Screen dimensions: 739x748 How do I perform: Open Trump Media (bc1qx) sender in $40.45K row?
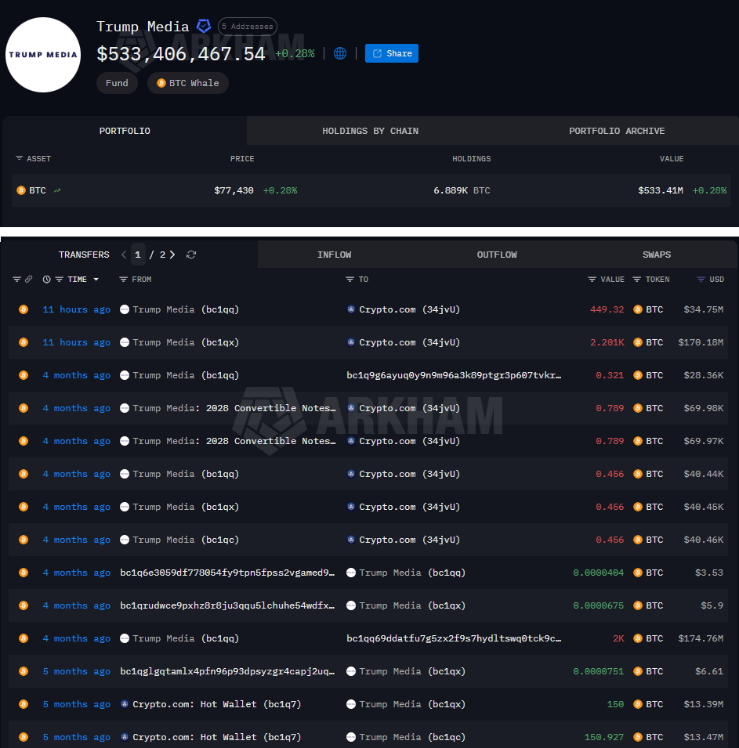[x=186, y=507]
